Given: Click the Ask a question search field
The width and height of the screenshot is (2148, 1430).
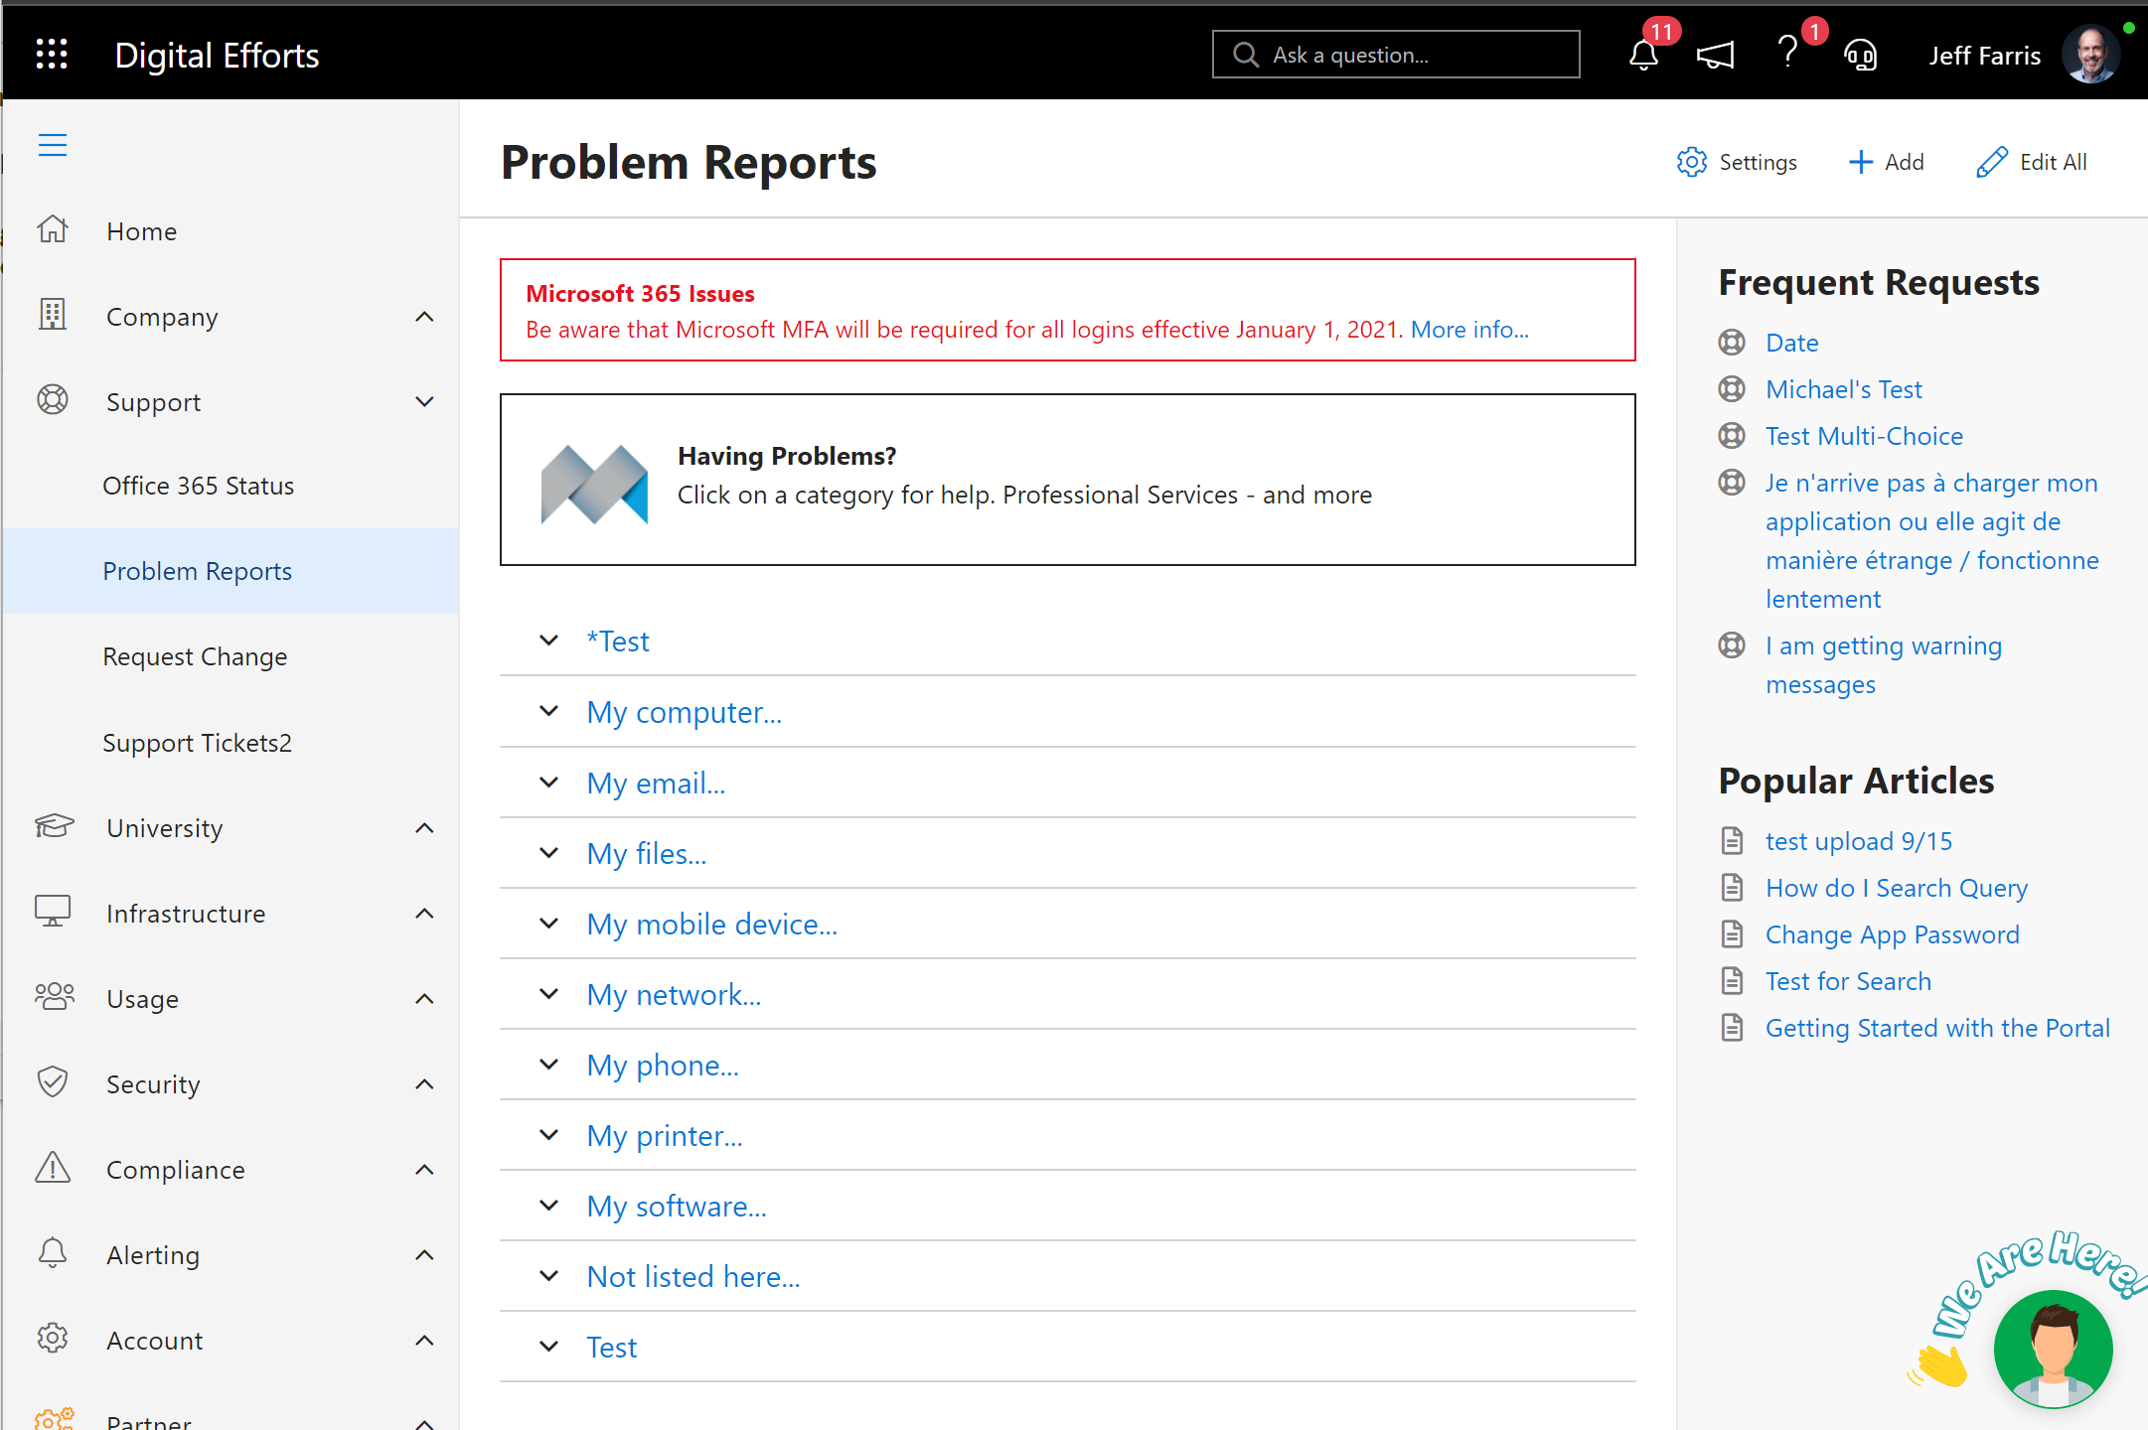Looking at the screenshot, I should [1396, 55].
